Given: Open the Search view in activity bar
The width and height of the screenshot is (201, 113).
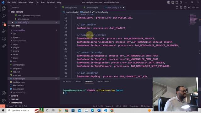Looking at the screenshot, I should 4,16.
